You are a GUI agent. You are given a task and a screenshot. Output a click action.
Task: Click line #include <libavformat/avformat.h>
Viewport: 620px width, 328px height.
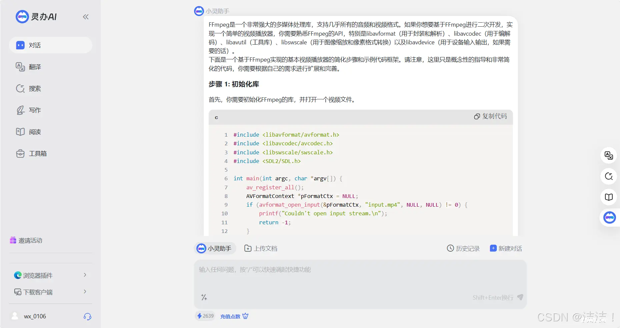[286, 135]
